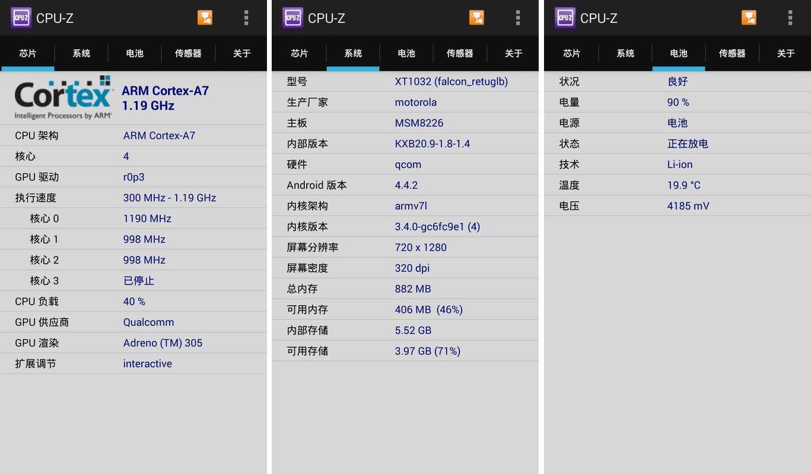Tap the 温度 19.9 °C row
The width and height of the screenshot is (811, 474).
678,185
